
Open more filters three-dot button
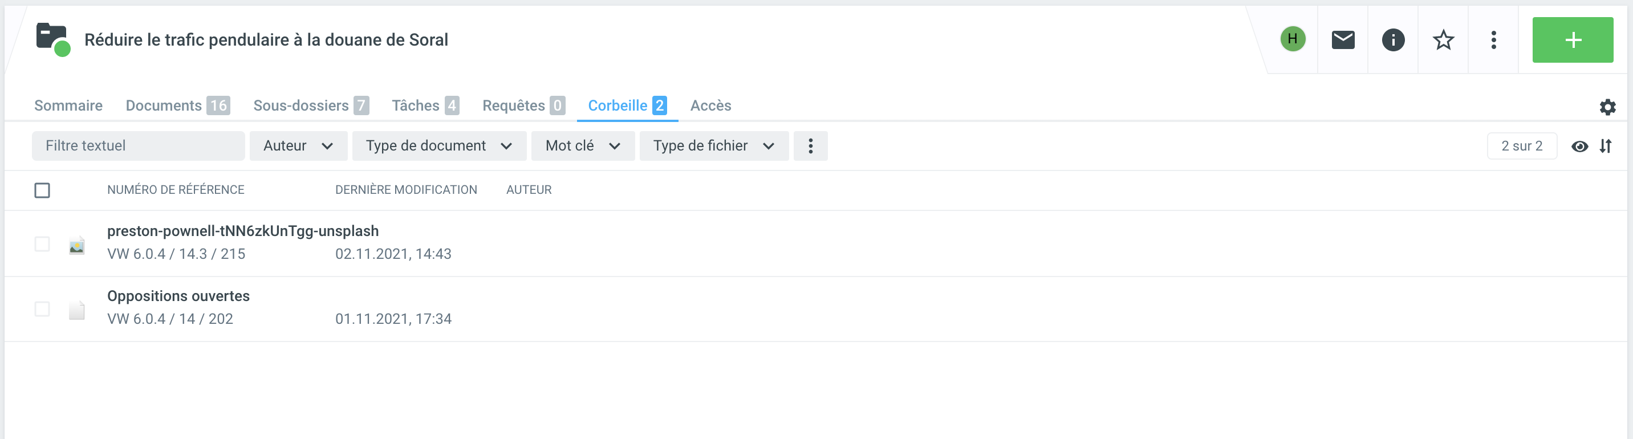(810, 147)
